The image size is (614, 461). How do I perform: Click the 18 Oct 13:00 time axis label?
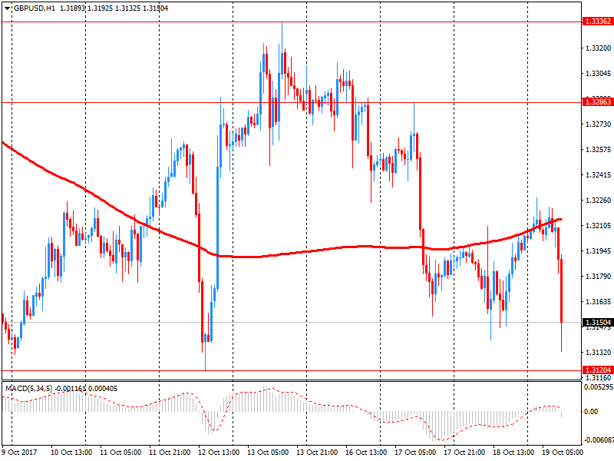(x=513, y=452)
